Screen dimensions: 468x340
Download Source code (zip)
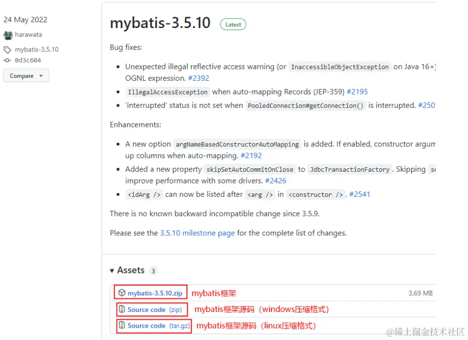click(155, 309)
